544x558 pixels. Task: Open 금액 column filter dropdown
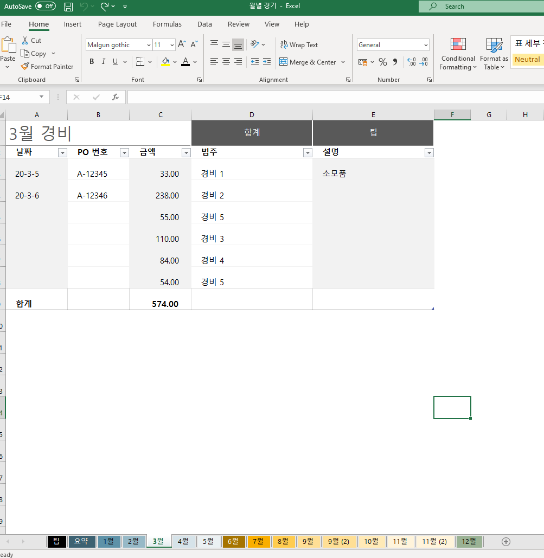[186, 153]
